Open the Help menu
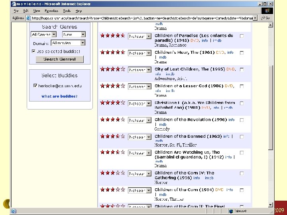This screenshot has height=215, width=287. click(x=79, y=11)
